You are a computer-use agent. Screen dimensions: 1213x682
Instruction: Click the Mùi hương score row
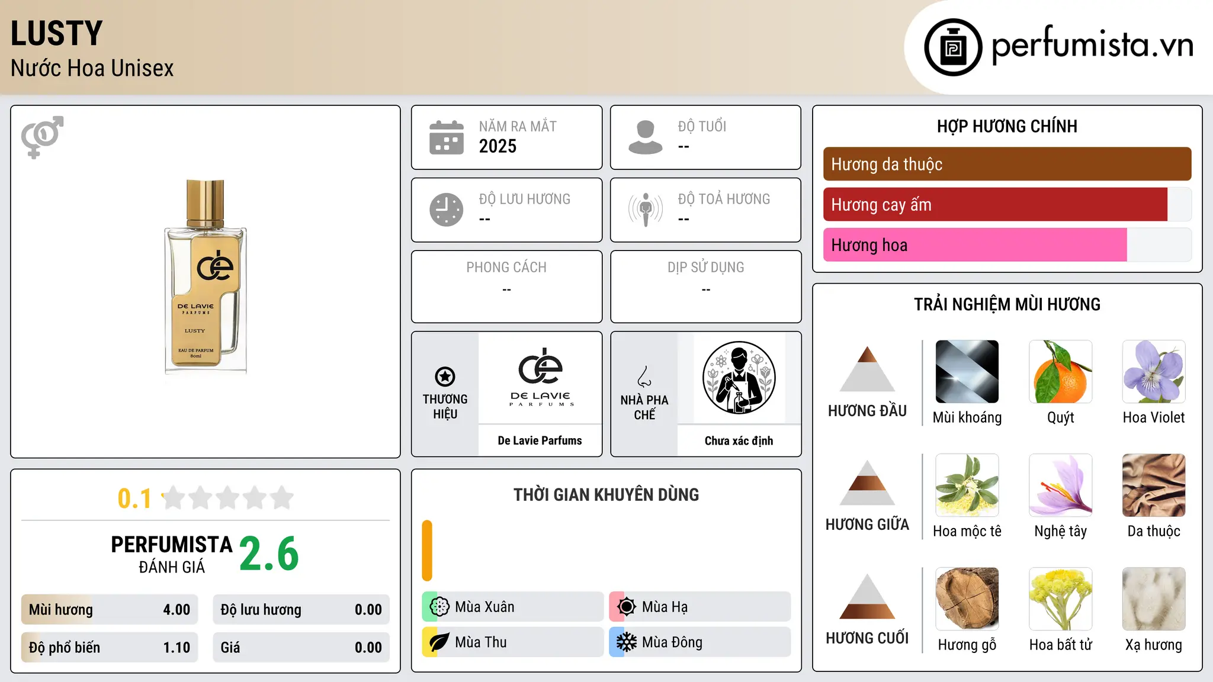tap(110, 610)
